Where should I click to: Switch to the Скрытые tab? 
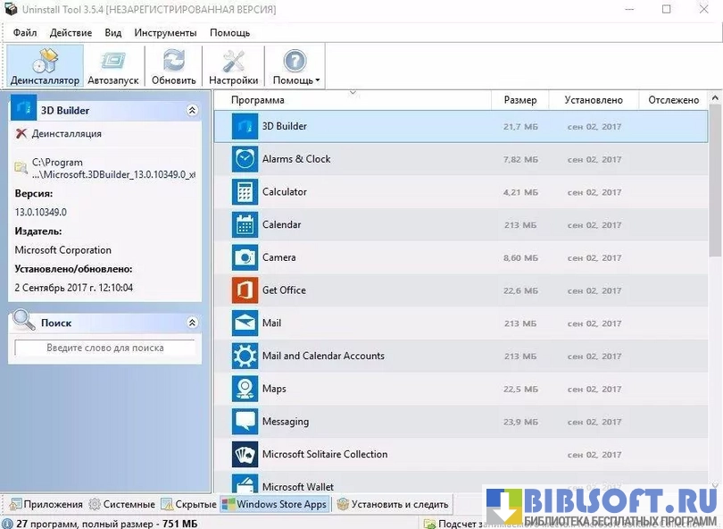[187, 504]
